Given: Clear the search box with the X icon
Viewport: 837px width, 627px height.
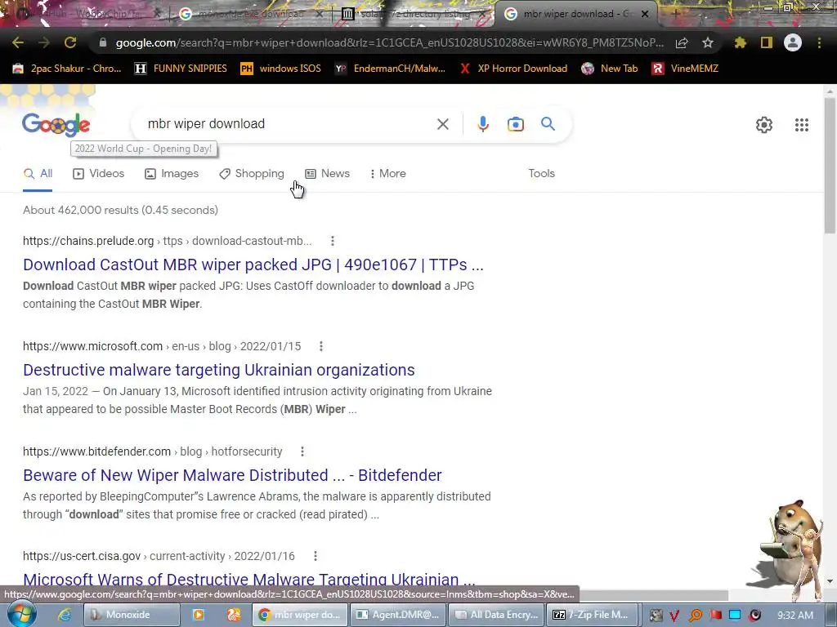Looking at the screenshot, I should pyautogui.click(x=442, y=124).
